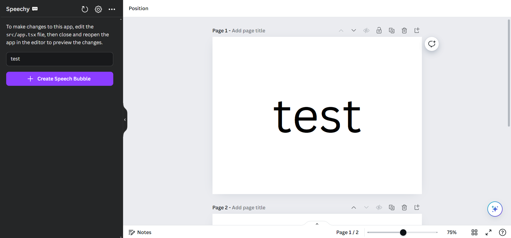Collapse the Speechy side panel
The image size is (511, 238).
[125, 120]
